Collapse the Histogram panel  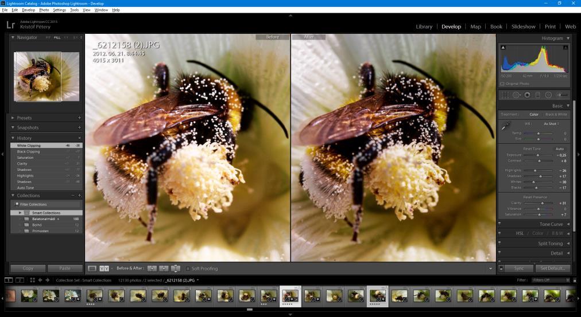[568, 38]
